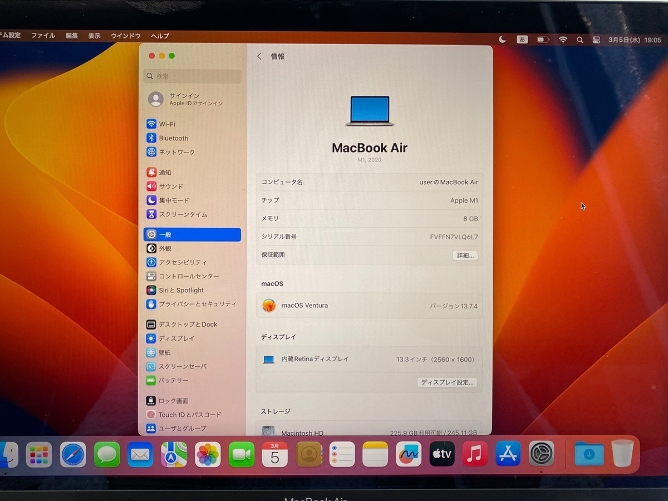
Task: Open App Store from the Dock
Action: (x=508, y=455)
